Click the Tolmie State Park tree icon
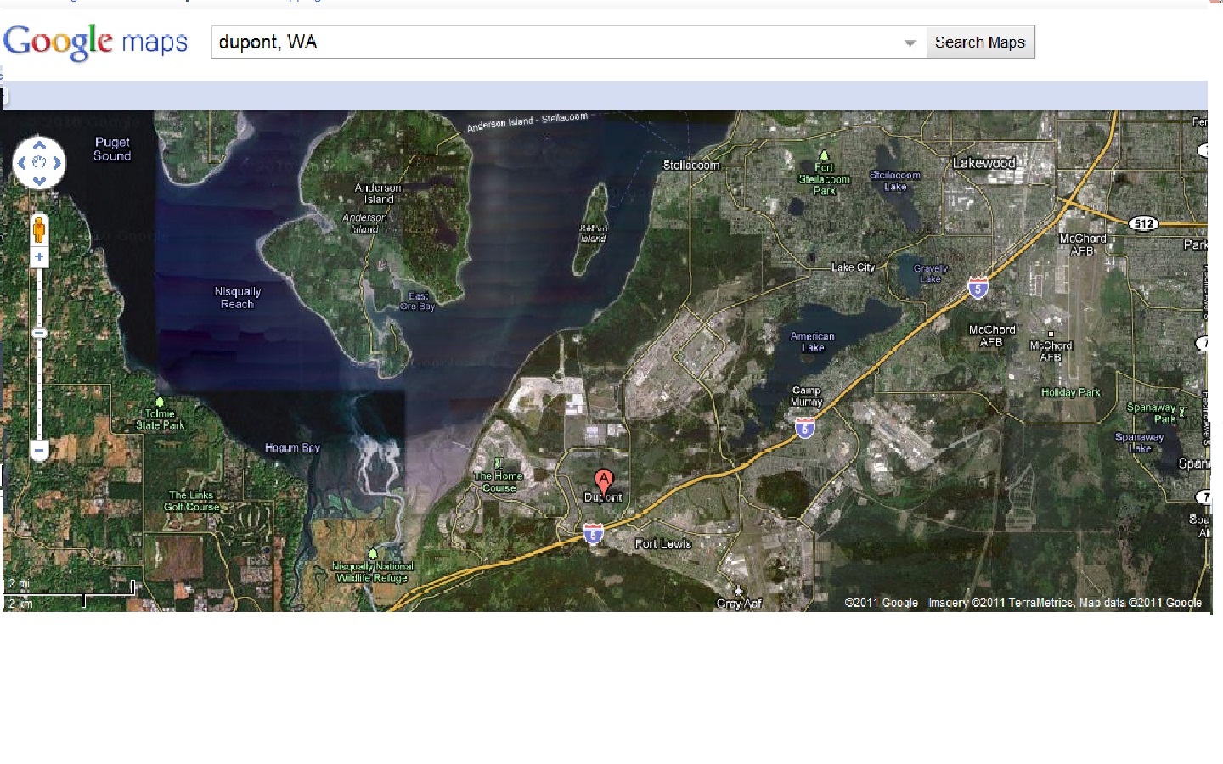The height and width of the screenshot is (764, 1223). click(160, 402)
